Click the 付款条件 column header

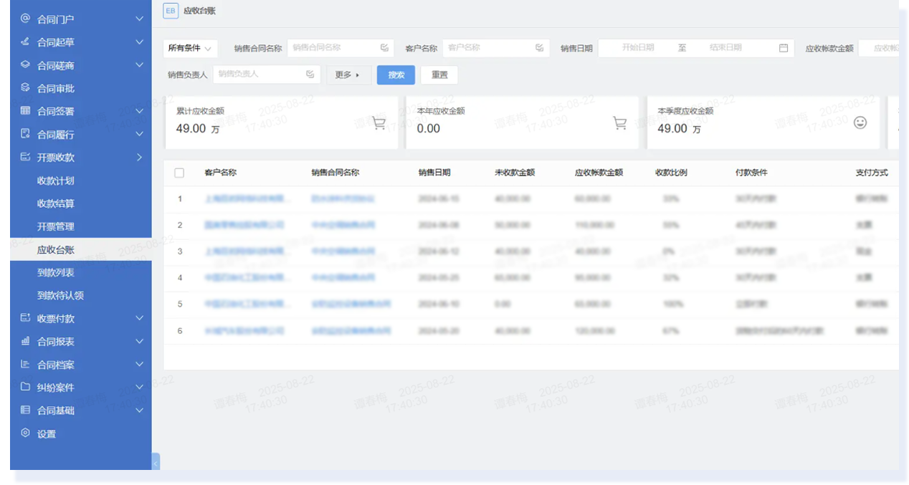point(751,173)
